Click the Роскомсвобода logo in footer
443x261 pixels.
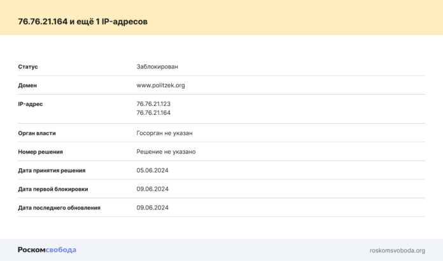(46, 250)
